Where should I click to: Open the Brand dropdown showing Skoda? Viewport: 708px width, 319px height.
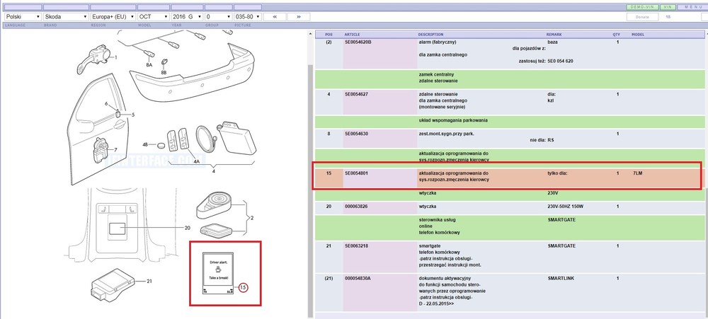pyautogui.click(x=65, y=16)
